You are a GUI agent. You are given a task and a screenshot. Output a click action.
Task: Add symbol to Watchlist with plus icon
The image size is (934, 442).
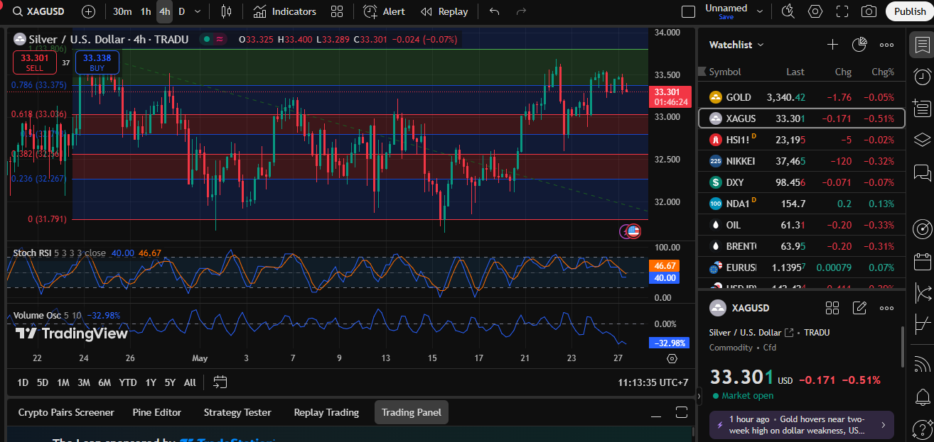[832, 45]
